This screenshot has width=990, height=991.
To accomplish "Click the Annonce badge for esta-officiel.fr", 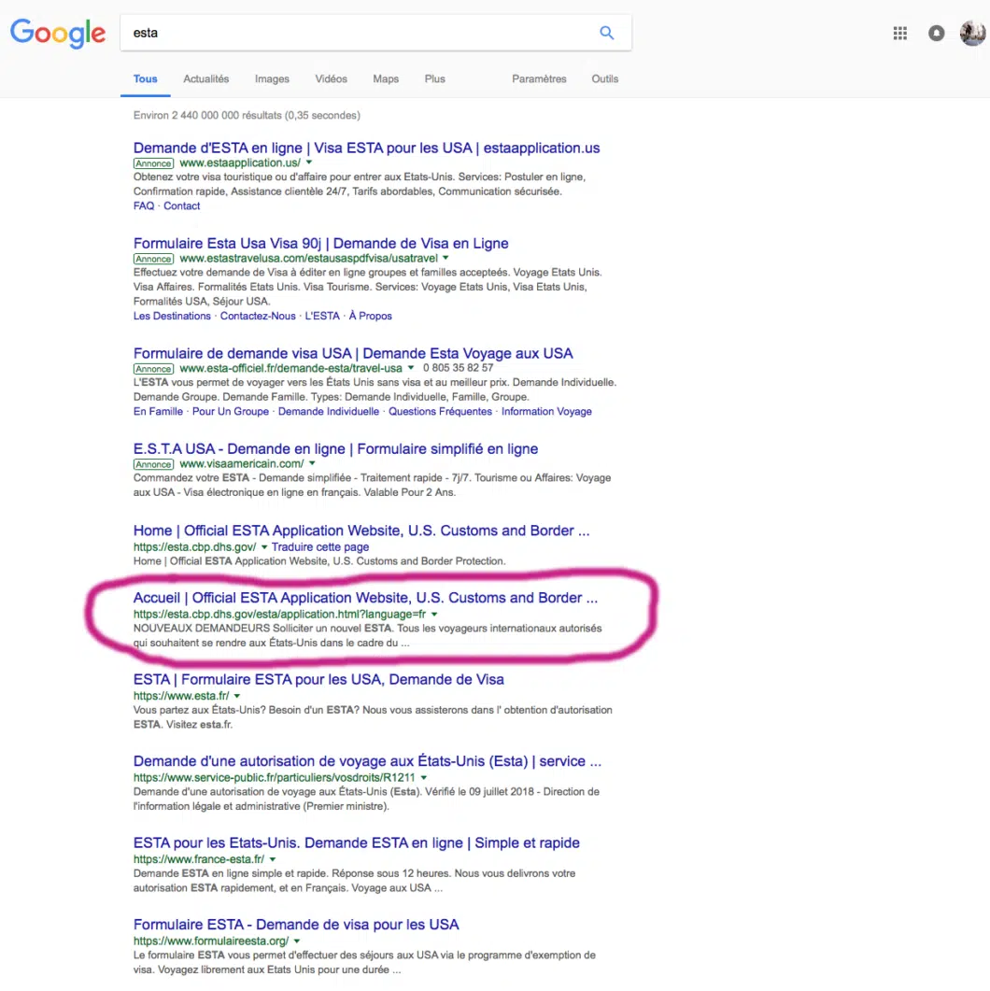I will (153, 369).
